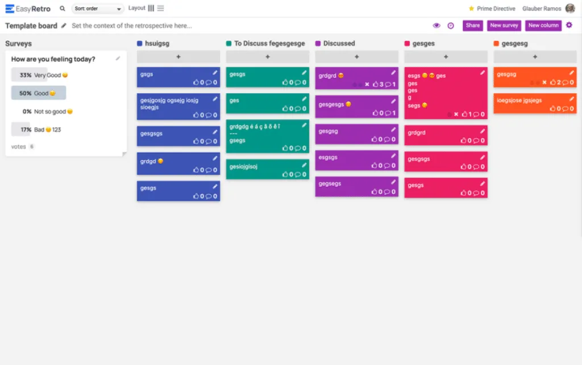Edit the 'gsgs' card pencil icon
The height and width of the screenshot is (365, 582).
[215, 73]
